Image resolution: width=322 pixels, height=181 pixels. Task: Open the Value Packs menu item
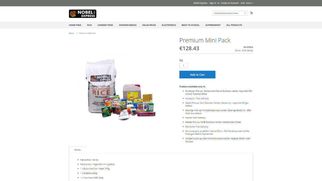[x=149, y=25]
